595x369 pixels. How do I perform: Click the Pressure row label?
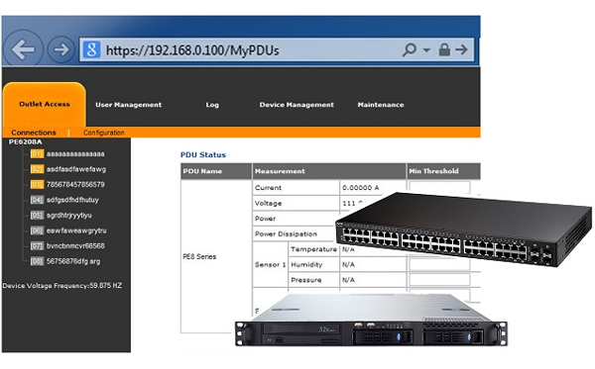(x=306, y=280)
